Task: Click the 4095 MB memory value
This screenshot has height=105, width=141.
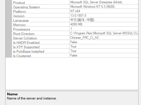Action: click(76, 24)
